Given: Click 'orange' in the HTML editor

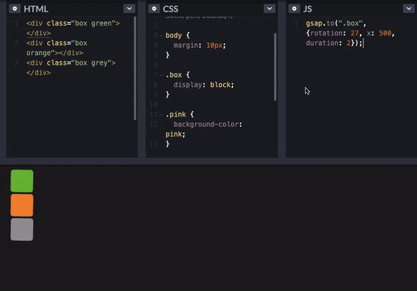Looking at the screenshot, I should tap(38, 53).
